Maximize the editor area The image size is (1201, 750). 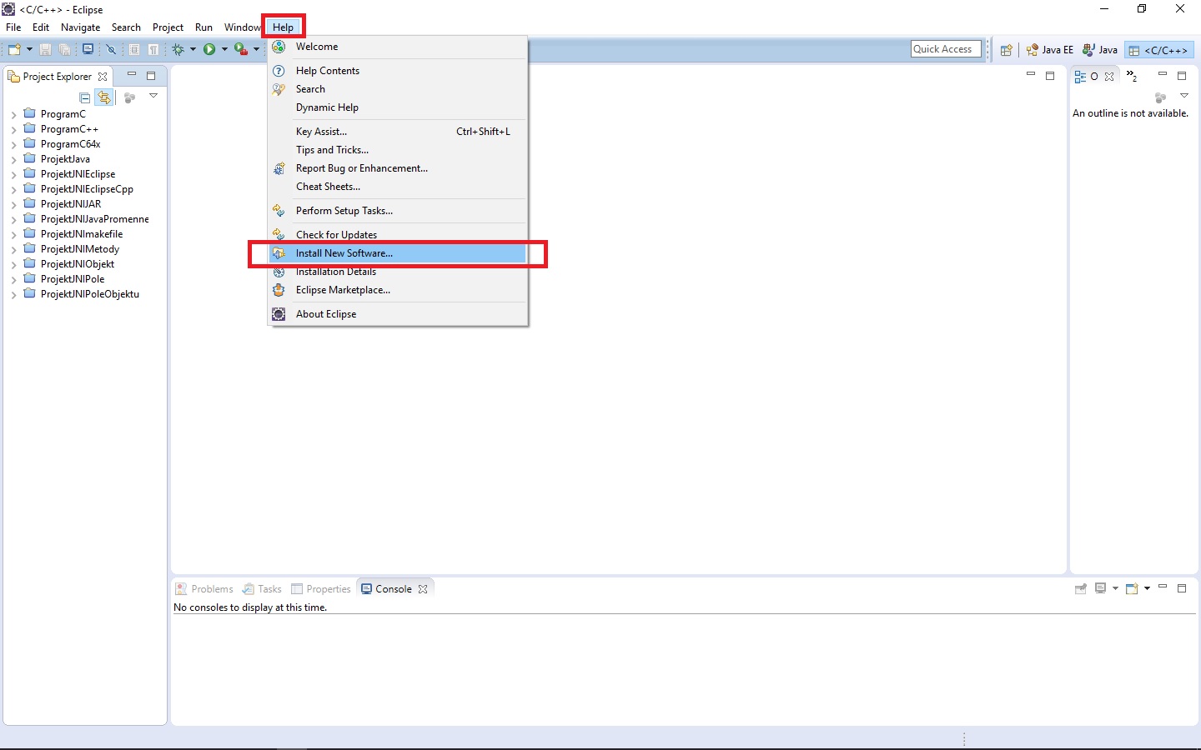pos(1050,76)
